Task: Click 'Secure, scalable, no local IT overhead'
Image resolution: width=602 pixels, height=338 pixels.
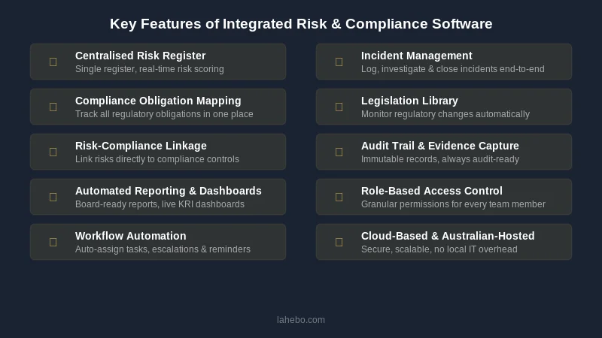Action: (439, 249)
